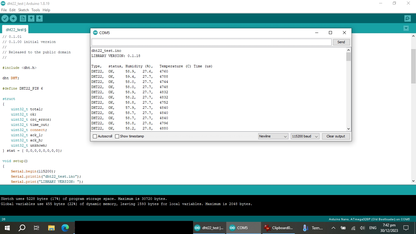Open the Newline line-ending dropdown

273,136
